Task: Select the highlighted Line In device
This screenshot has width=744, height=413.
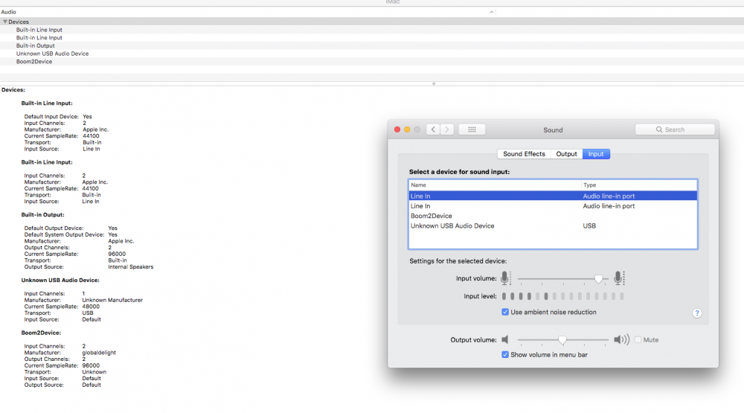Action: [x=553, y=196]
